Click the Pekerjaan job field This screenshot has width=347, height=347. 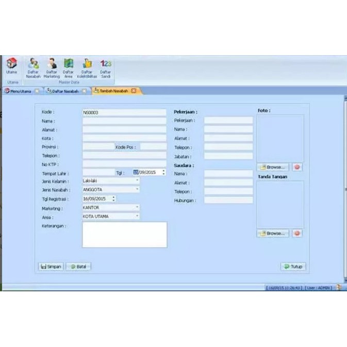click(x=228, y=120)
